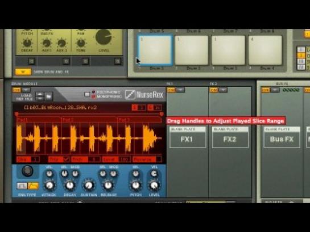Select the Polyphonic mode radio button

93,92
